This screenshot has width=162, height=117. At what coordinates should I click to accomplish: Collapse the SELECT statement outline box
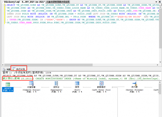click(x=5, y=5)
